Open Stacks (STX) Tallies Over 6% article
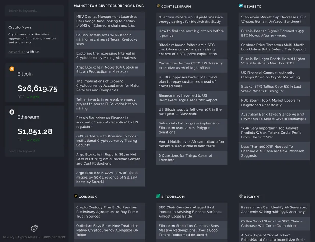The width and height of the screenshot is (315, 242). coord(275,89)
